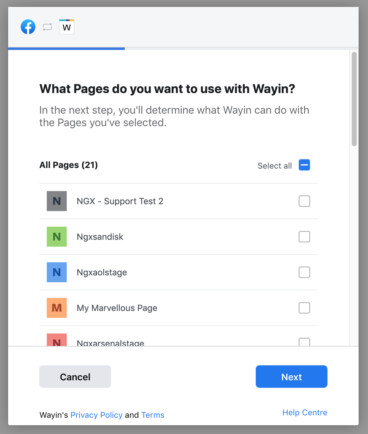Visit the Help Centre link
368x434 pixels.
point(305,412)
